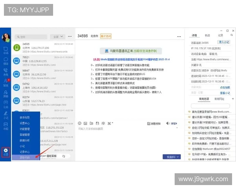Switch to the 常用网址 common URLs tab
This screenshot has width=236, height=189.
click(219, 99)
